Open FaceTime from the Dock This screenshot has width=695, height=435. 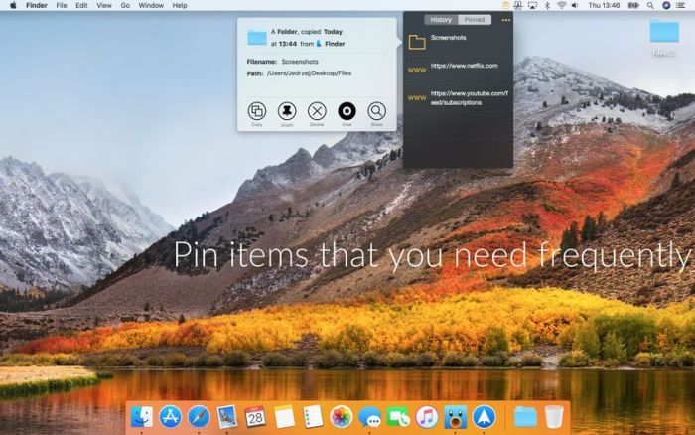tap(398, 417)
